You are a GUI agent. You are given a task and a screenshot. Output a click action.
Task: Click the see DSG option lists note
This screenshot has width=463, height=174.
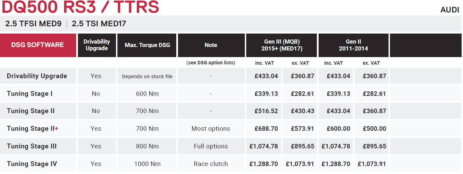point(211,63)
